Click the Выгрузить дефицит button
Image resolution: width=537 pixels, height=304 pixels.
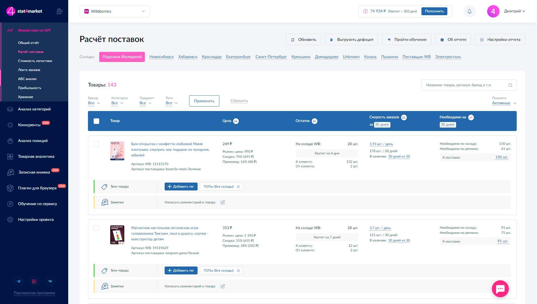(352, 39)
